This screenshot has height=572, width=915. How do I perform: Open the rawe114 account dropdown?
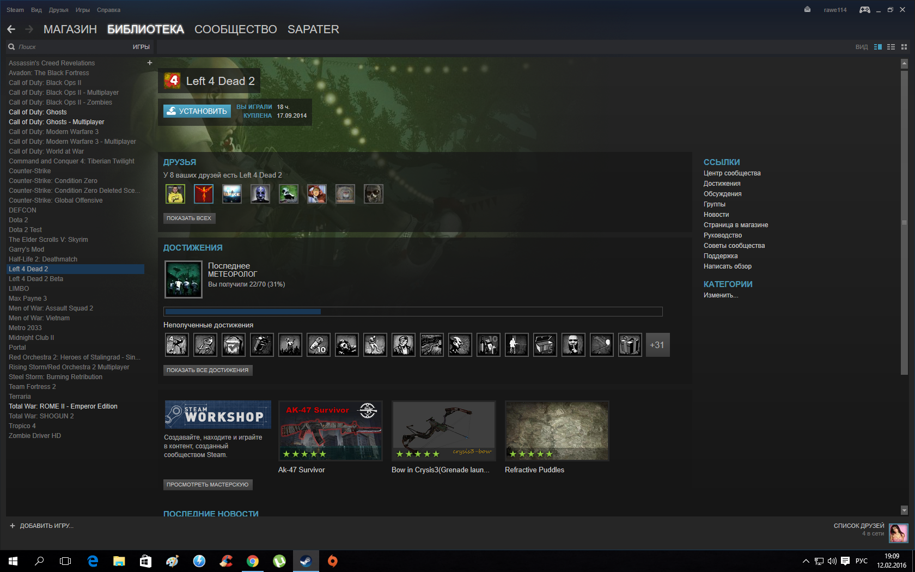(835, 10)
